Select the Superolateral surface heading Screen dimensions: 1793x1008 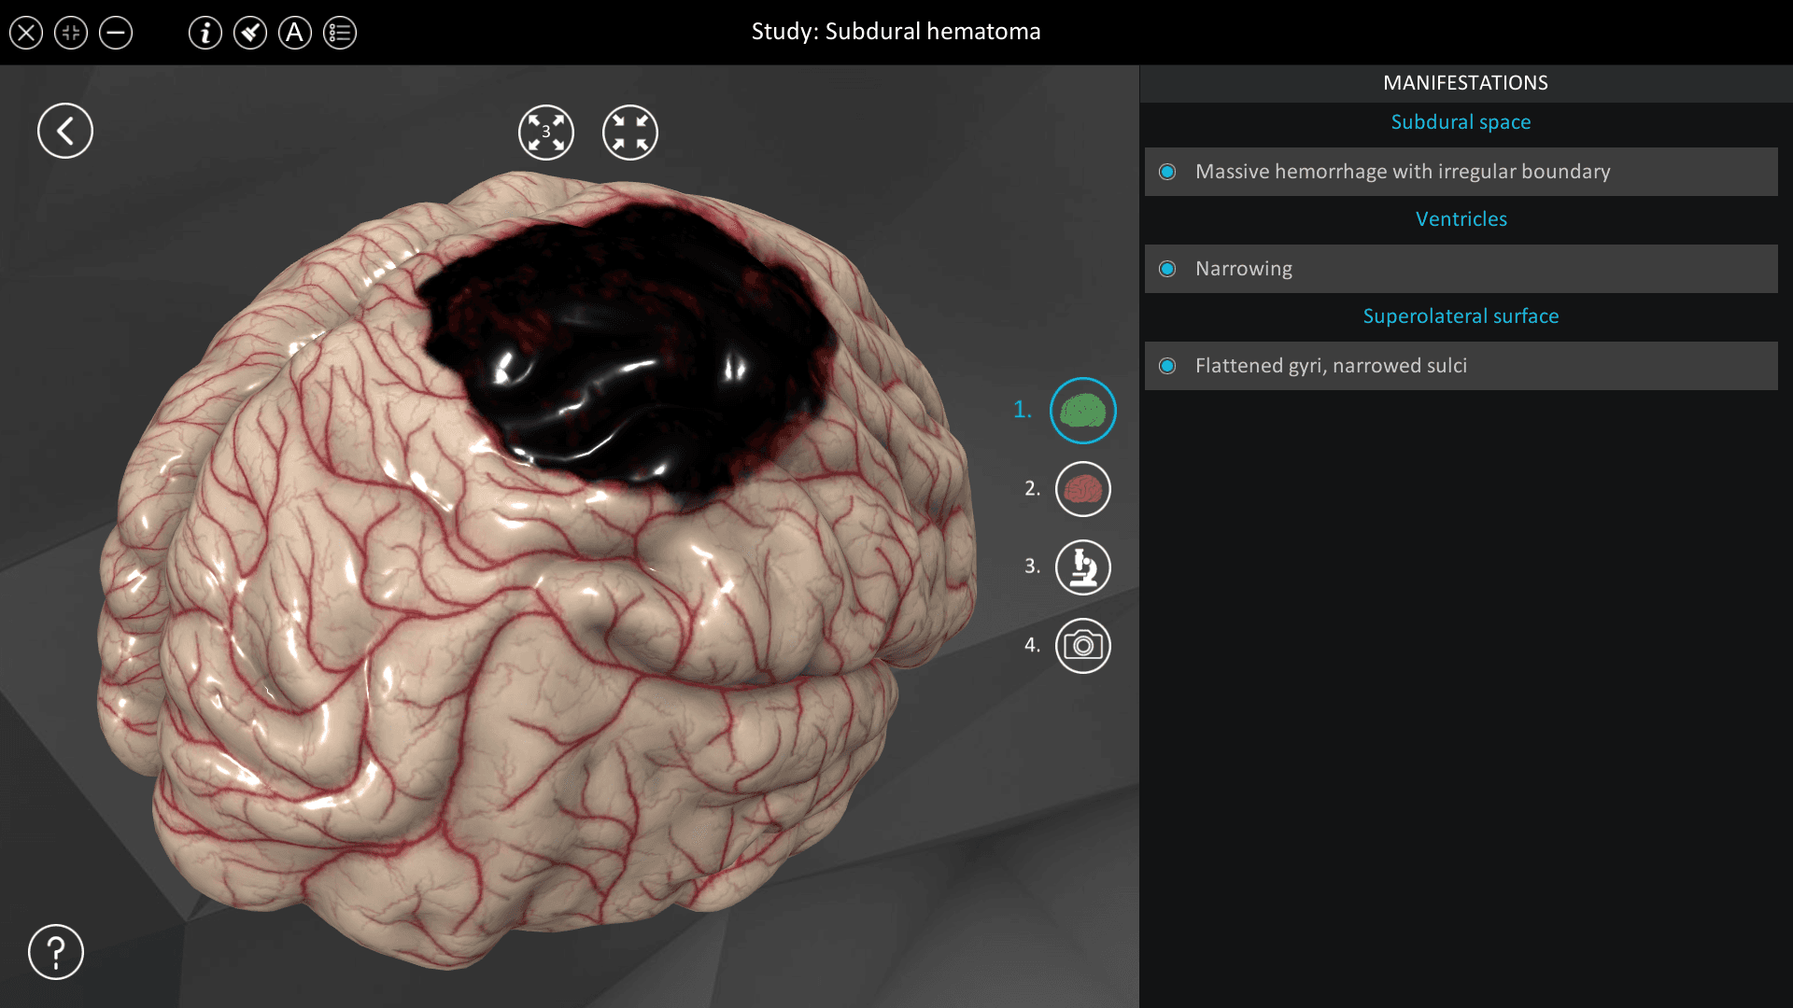1461,316
